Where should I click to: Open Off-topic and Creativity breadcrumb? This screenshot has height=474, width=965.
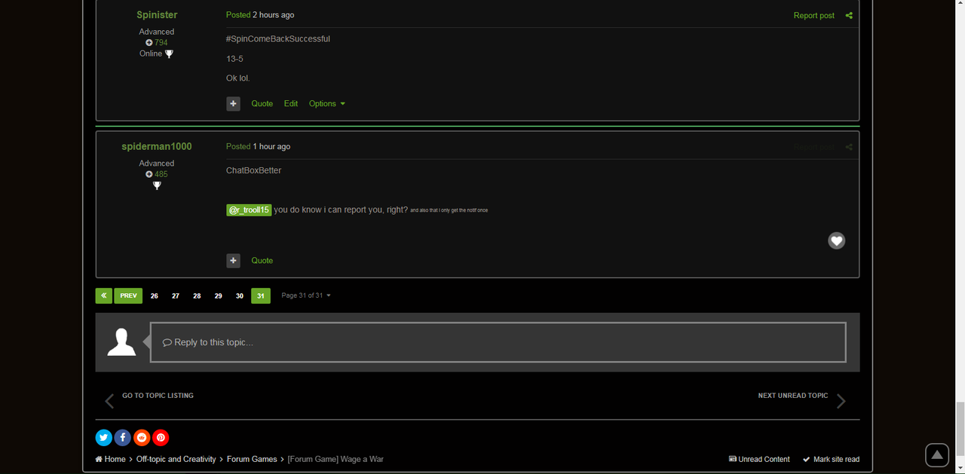tap(176, 460)
